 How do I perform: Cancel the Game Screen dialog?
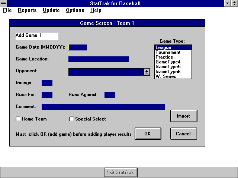coord(183,134)
